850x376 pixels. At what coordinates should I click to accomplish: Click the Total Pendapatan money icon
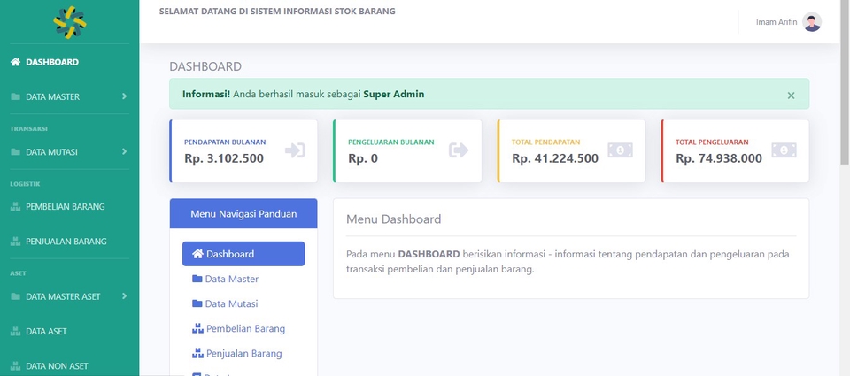(x=620, y=150)
